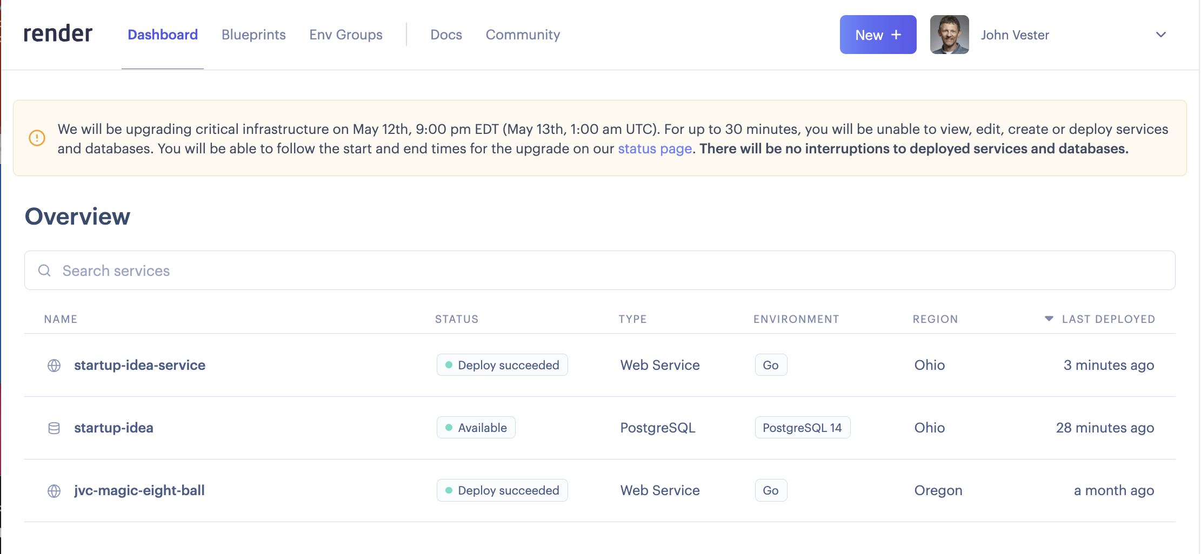Click John Vester's profile avatar
The width and height of the screenshot is (1201, 554).
pos(949,35)
